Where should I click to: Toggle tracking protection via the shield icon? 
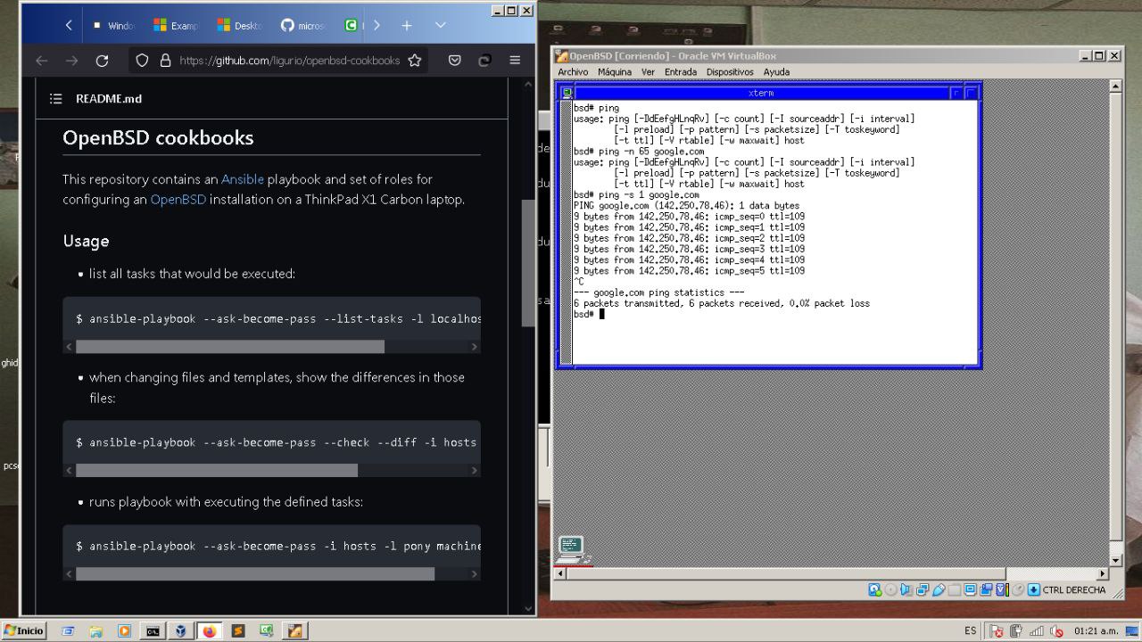(x=143, y=61)
